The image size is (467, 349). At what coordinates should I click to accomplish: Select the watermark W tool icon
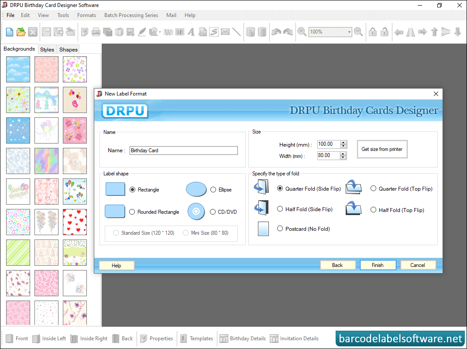pos(168,32)
